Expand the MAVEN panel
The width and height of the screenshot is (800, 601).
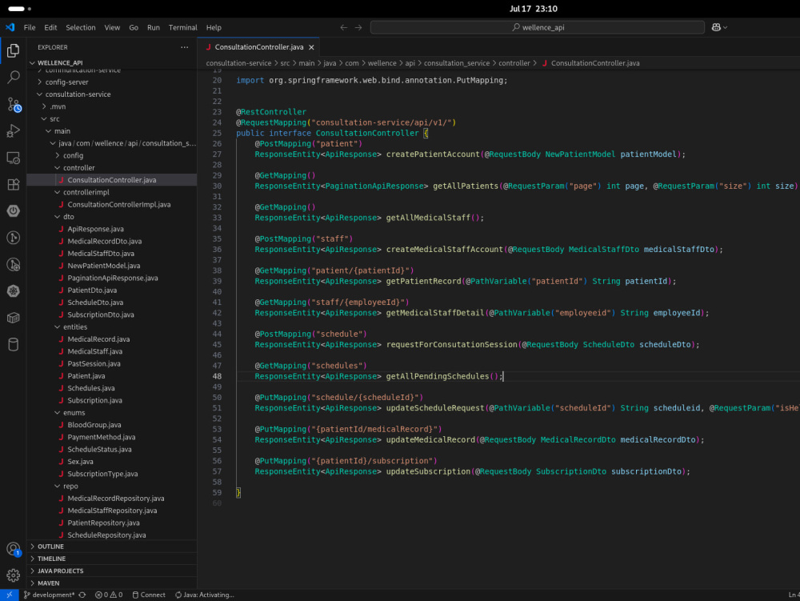coord(112,583)
